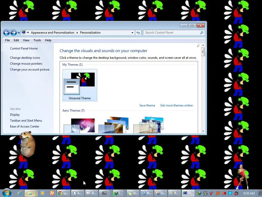Switch to the 'A...' taskbar window button

pos(77,193)
